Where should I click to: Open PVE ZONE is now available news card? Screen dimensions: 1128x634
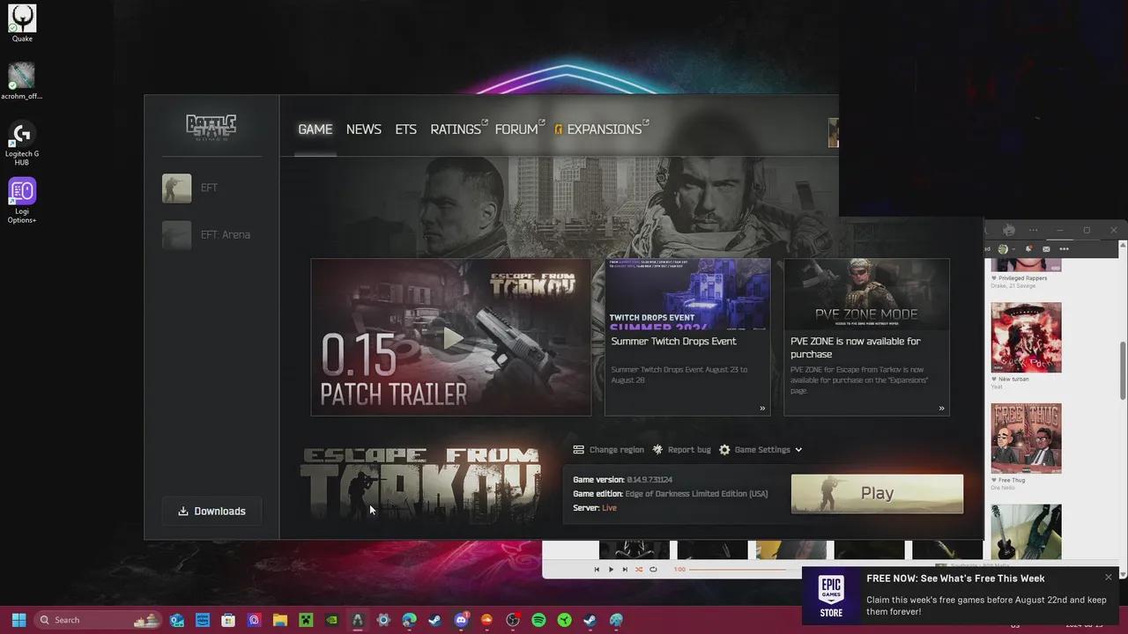(866, 337)
